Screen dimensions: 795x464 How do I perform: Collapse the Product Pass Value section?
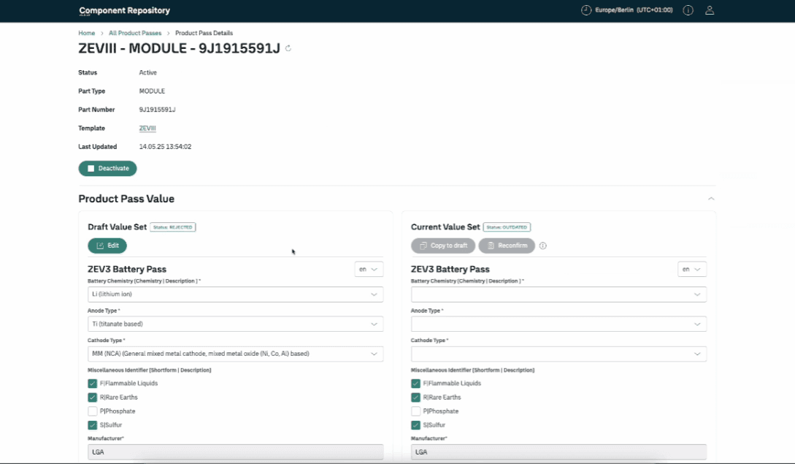tap(710, 199)
